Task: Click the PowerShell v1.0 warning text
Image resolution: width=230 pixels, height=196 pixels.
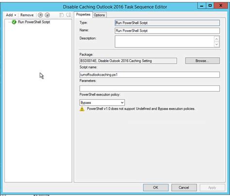Action: pos(141,109)
